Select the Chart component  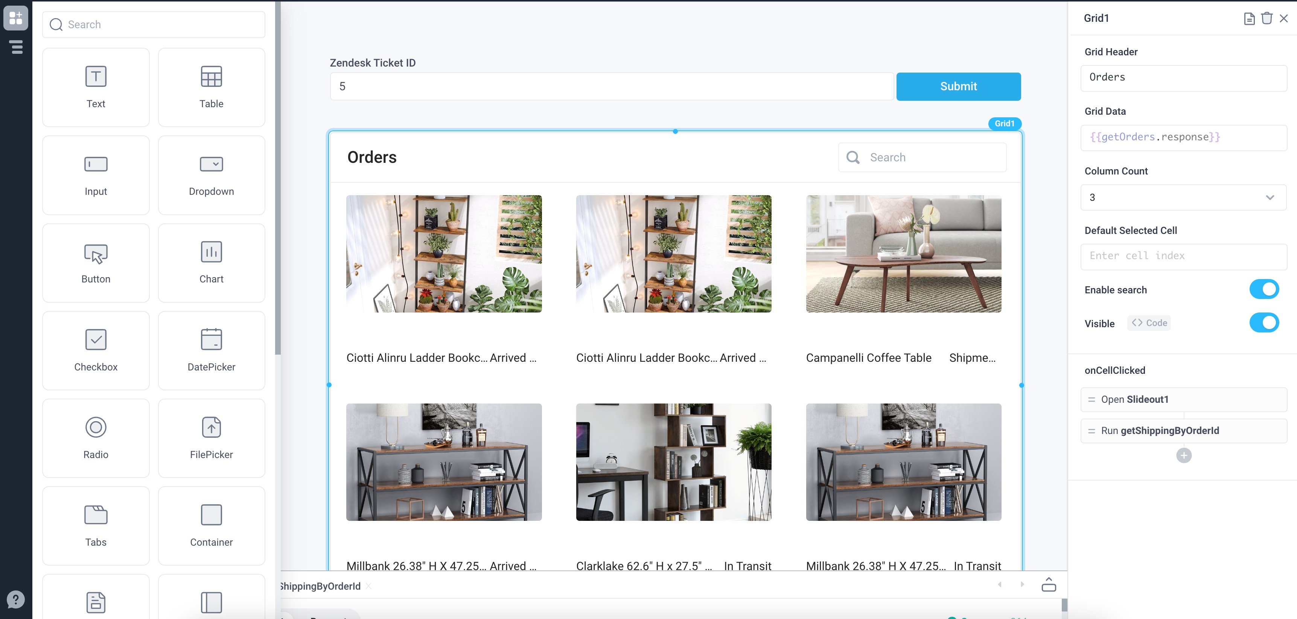pos(211,262)
